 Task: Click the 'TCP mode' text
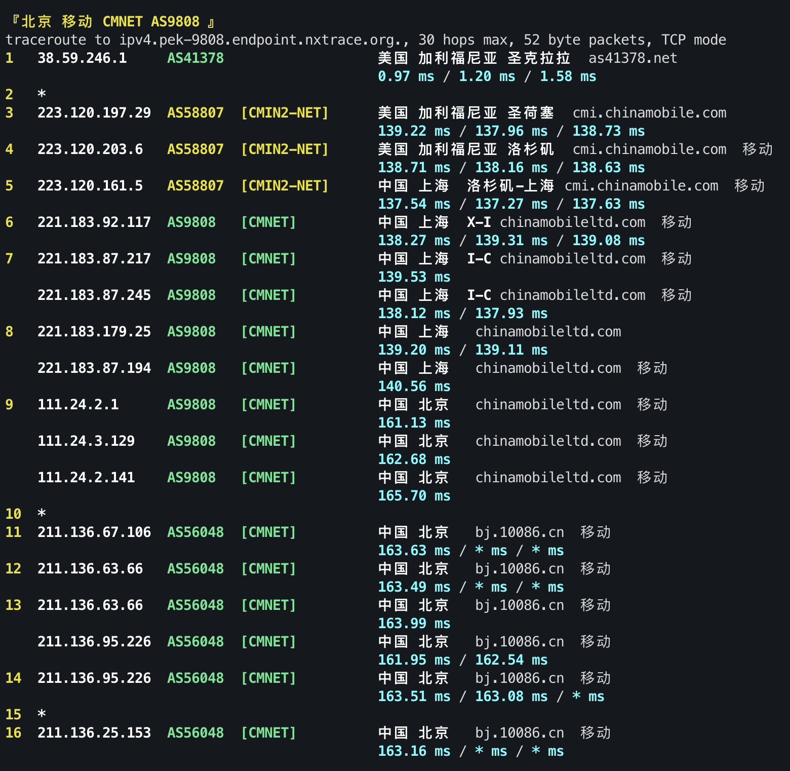point(694,40)
